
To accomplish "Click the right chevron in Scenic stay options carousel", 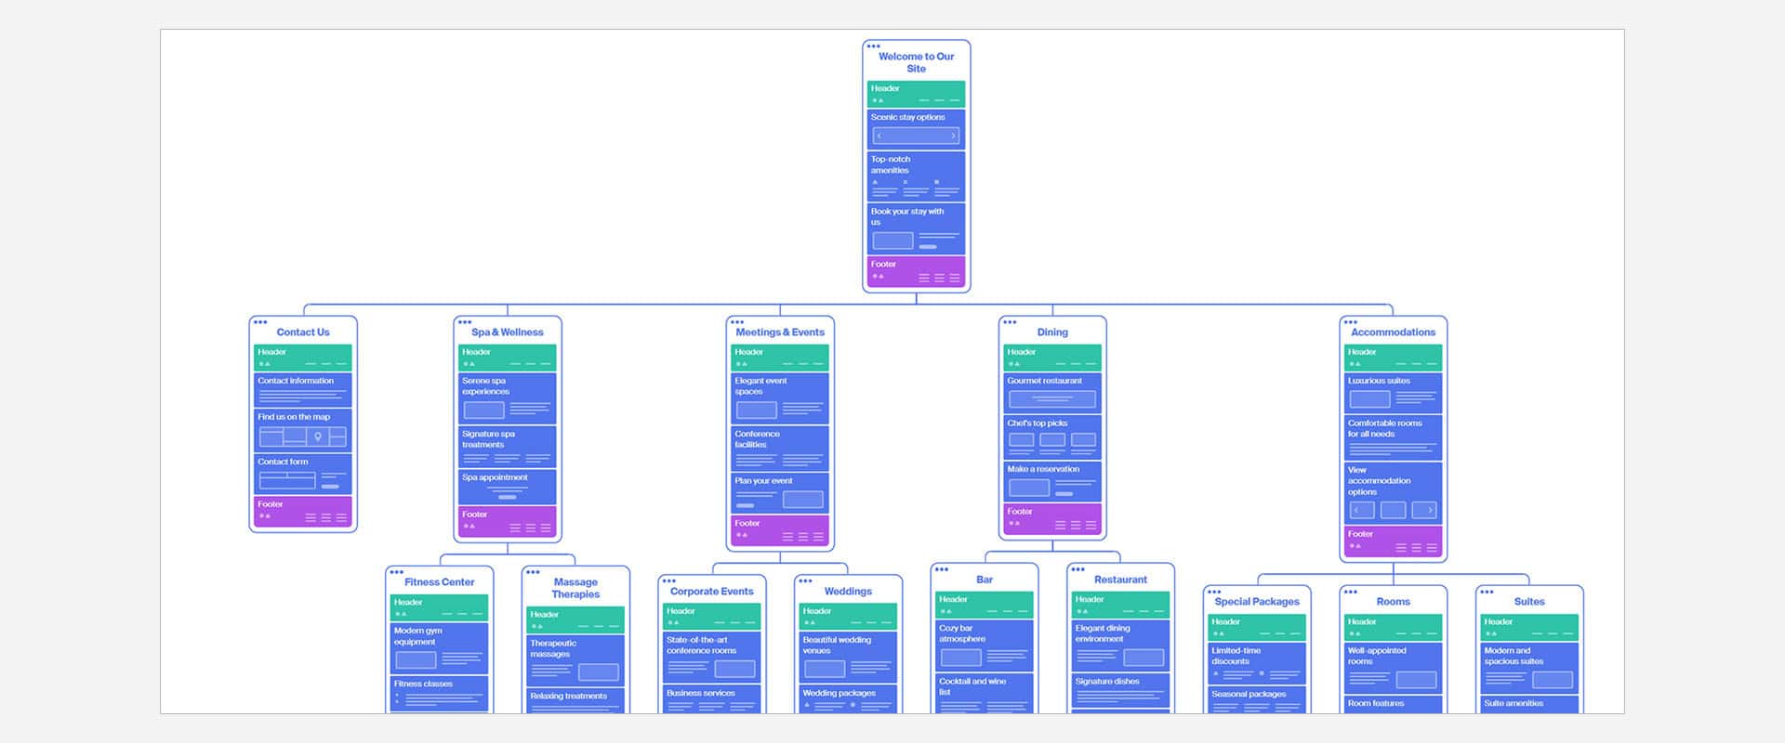I will click(x=953, y=136).
